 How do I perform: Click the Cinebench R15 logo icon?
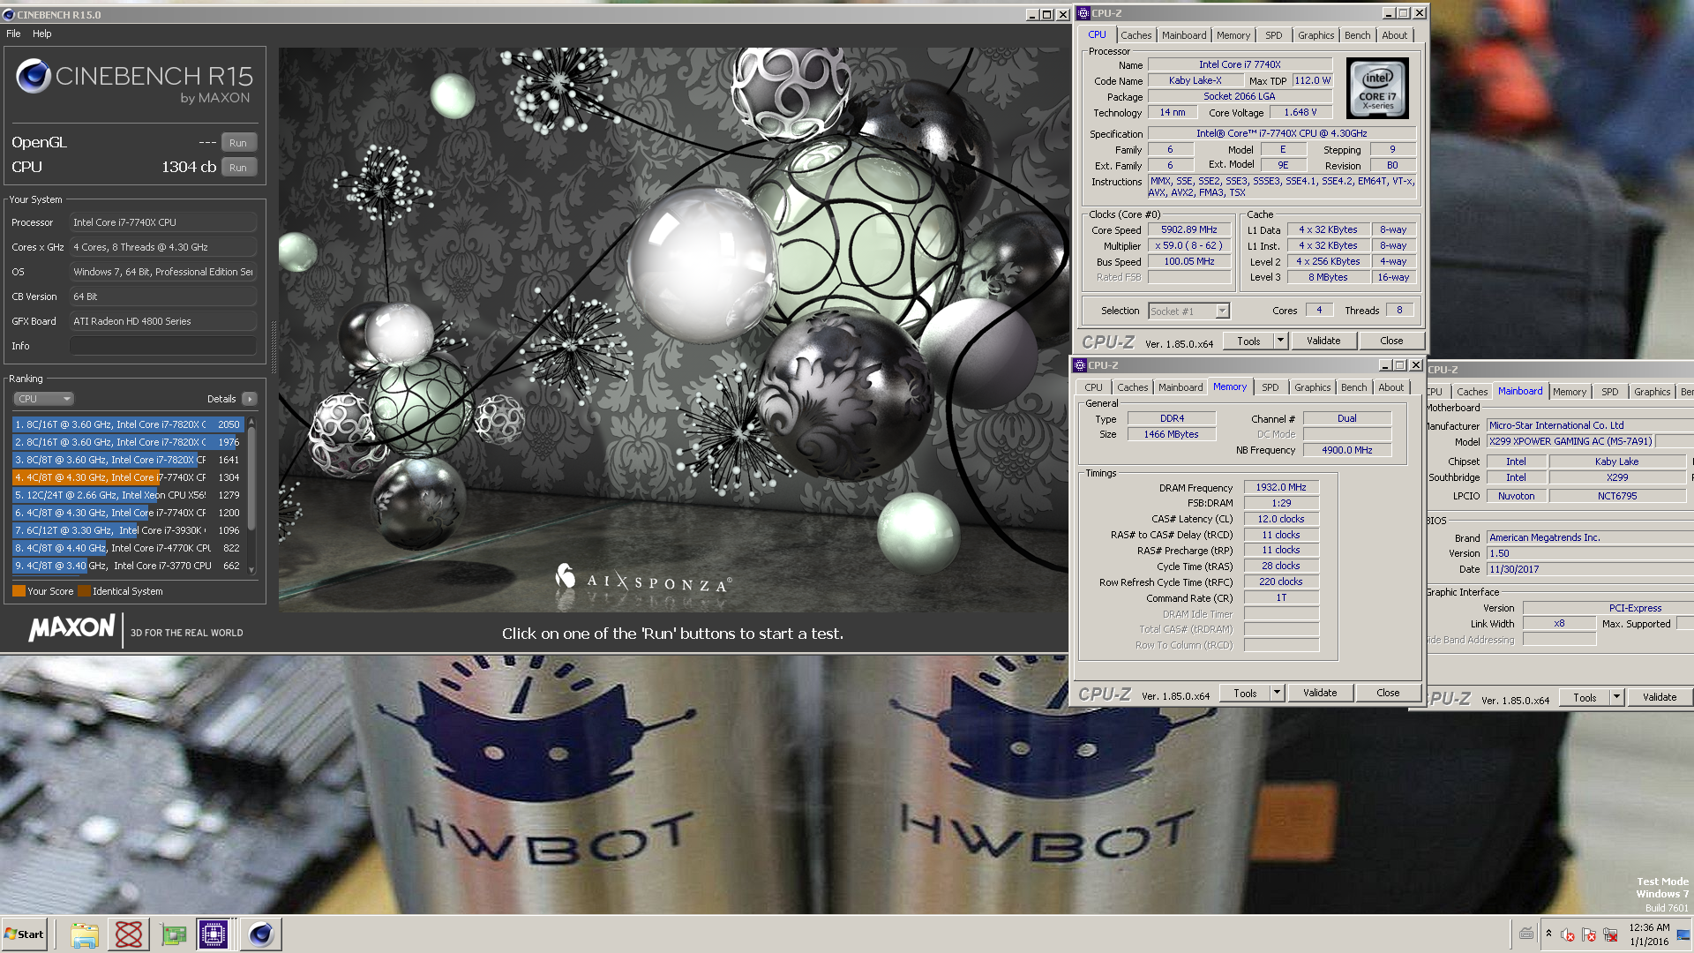(x=34, y=76)
